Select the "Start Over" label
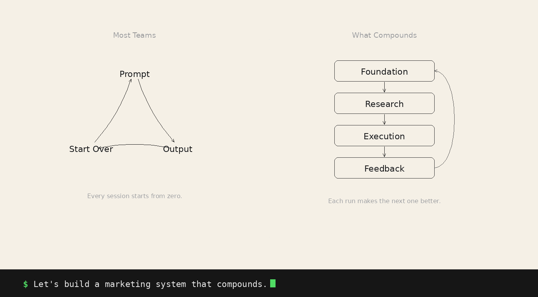 point(91,149)
